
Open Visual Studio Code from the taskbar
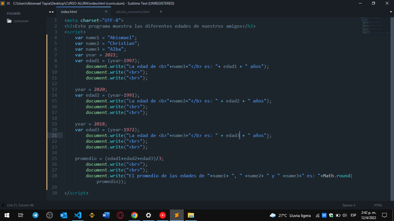tap(78, 215)
